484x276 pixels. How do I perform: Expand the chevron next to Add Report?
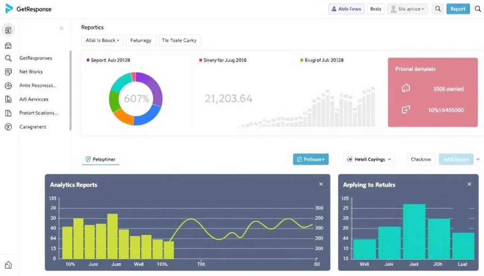point(478,159)
